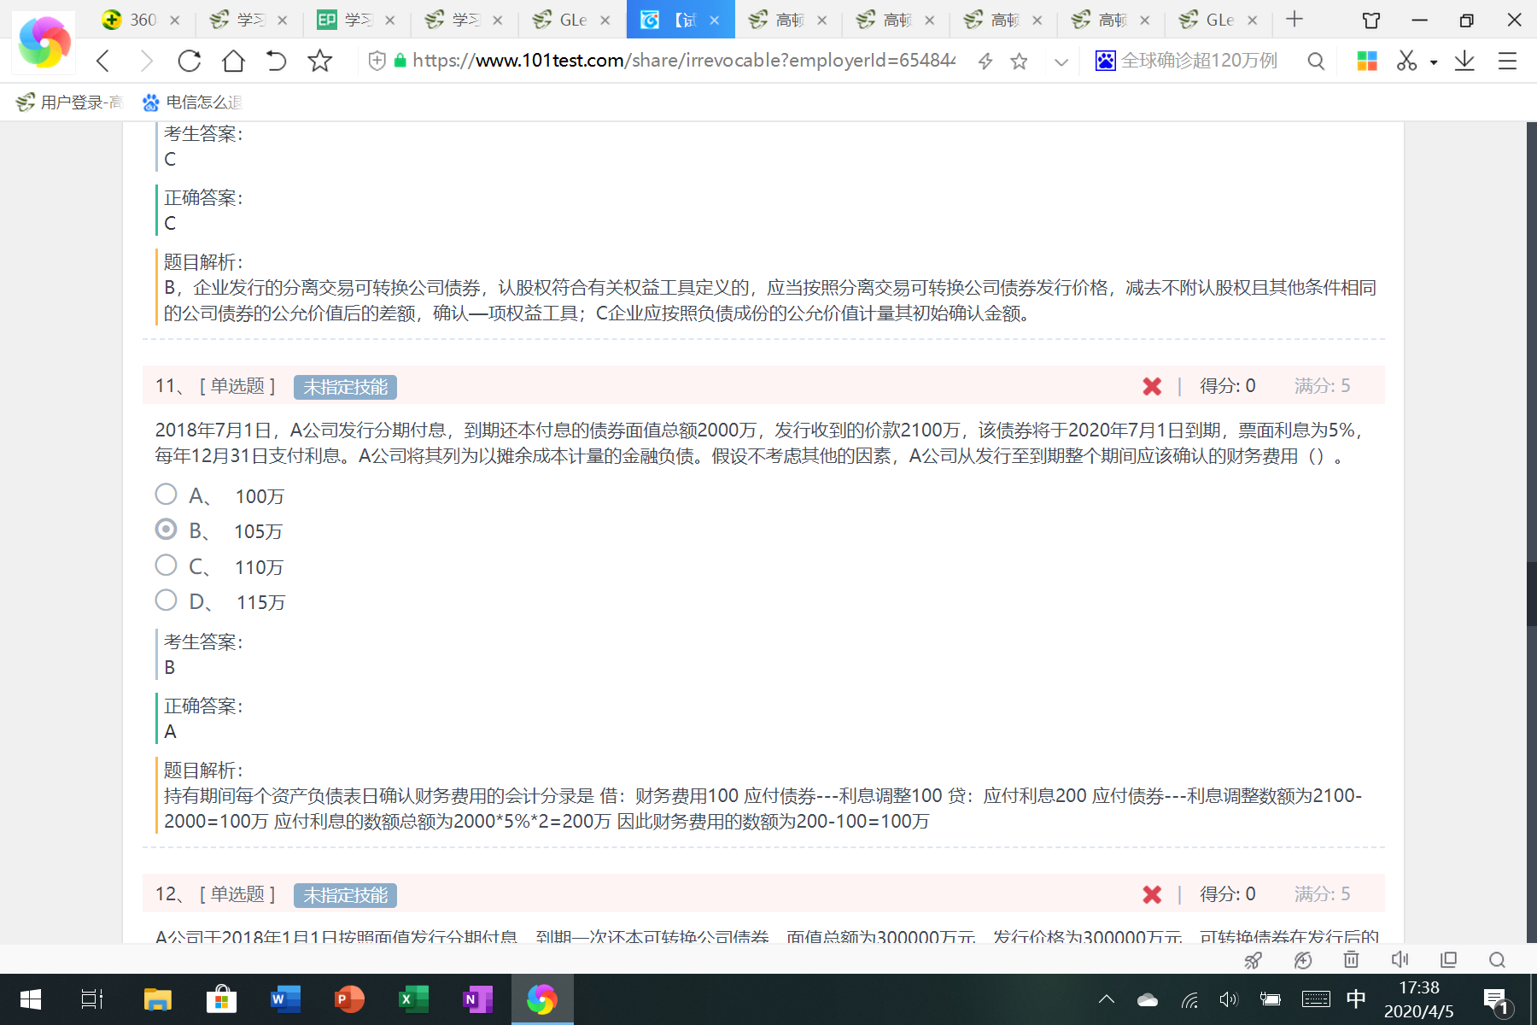The width and height of the screenshot is (1537, 1025).
Task: Click the trash icon in bottom status bar
Action: 1351,959
